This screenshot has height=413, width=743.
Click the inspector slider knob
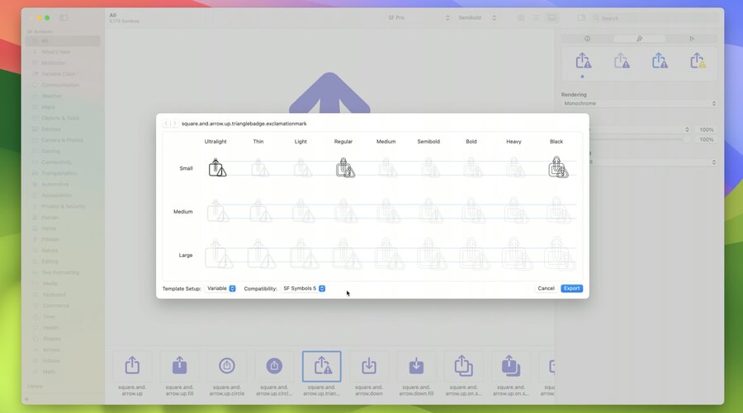(x=687, y=139)
